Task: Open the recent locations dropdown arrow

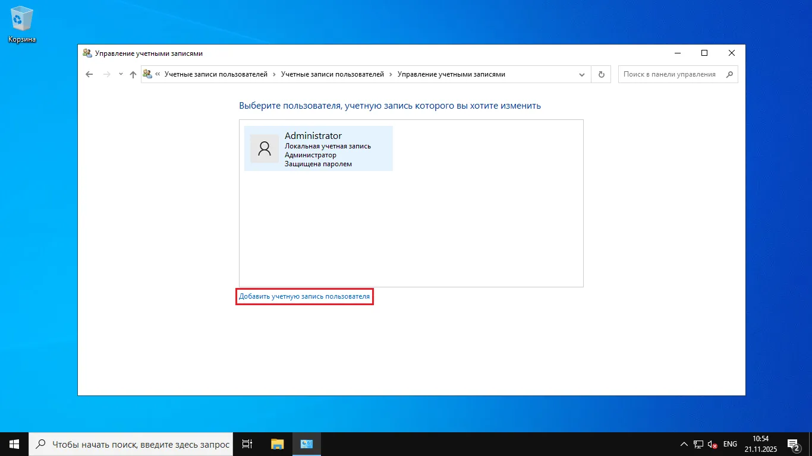Action: click(121, 74)
